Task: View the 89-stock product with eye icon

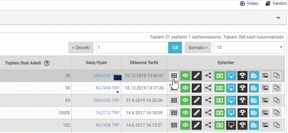Action: pos(185,100)
